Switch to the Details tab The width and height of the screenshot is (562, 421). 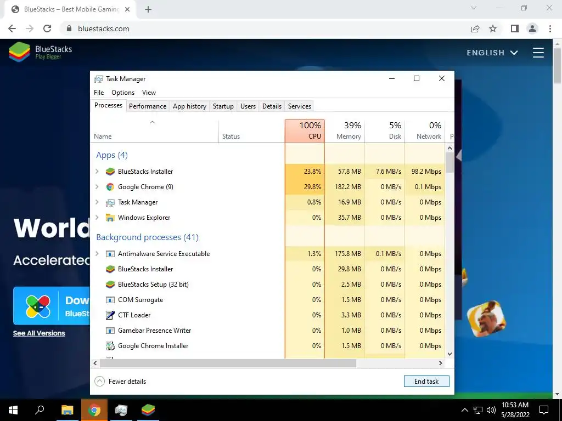(x=272, y=106)
